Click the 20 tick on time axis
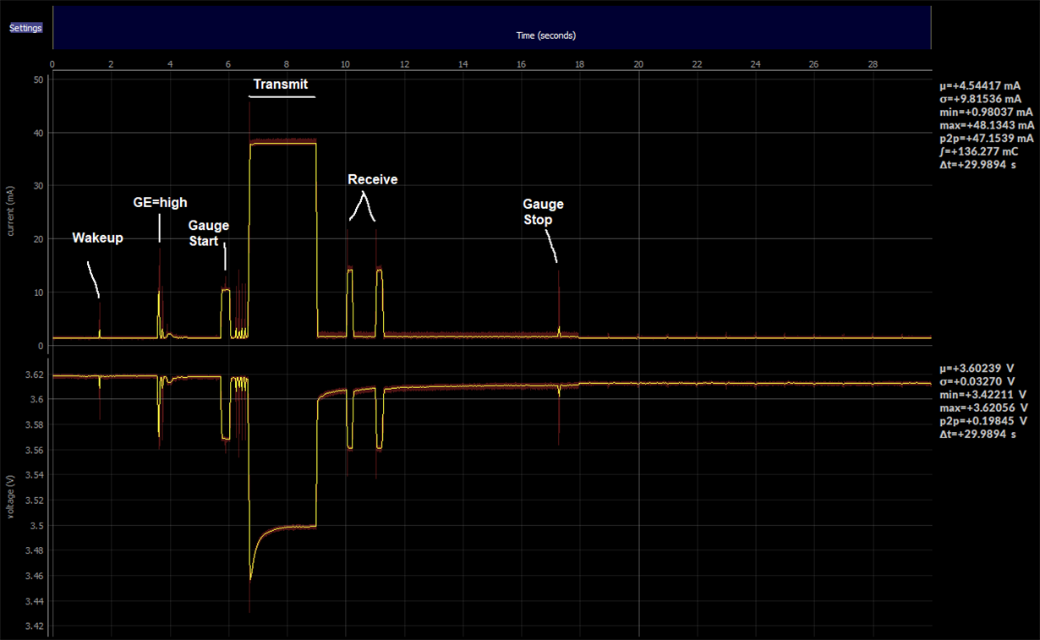 [x=638, y=64]
